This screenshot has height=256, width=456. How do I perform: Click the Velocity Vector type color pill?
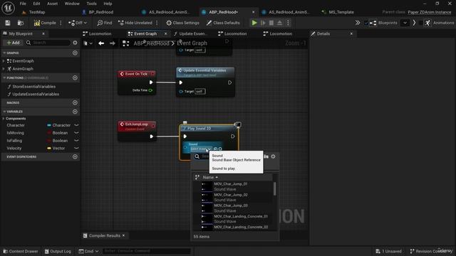[49, 148]
